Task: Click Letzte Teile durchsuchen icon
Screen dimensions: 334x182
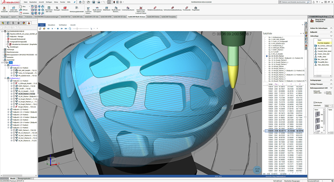Action: (14, 9)
